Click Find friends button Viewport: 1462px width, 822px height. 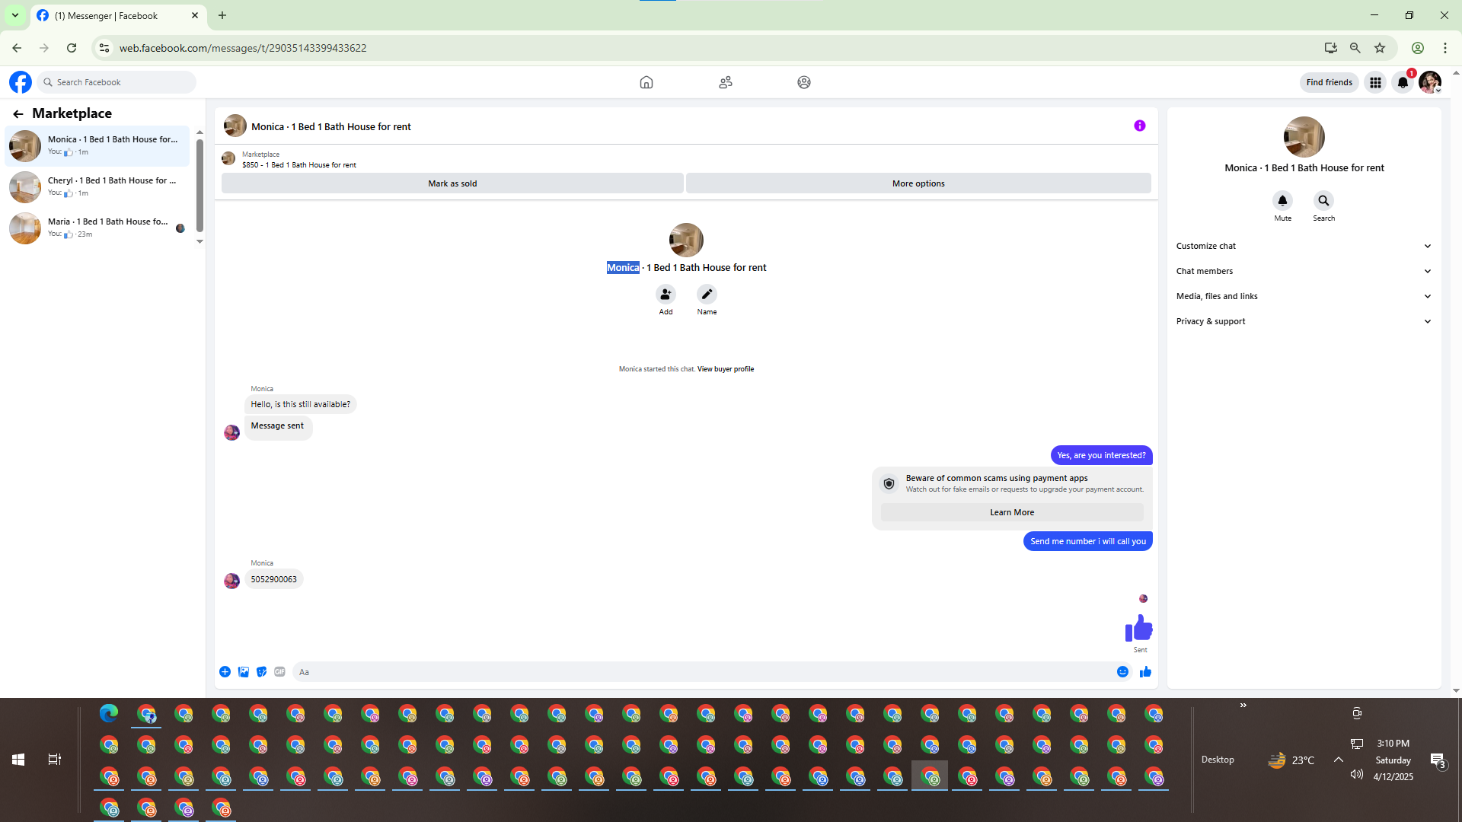[x=1330, y=82]
